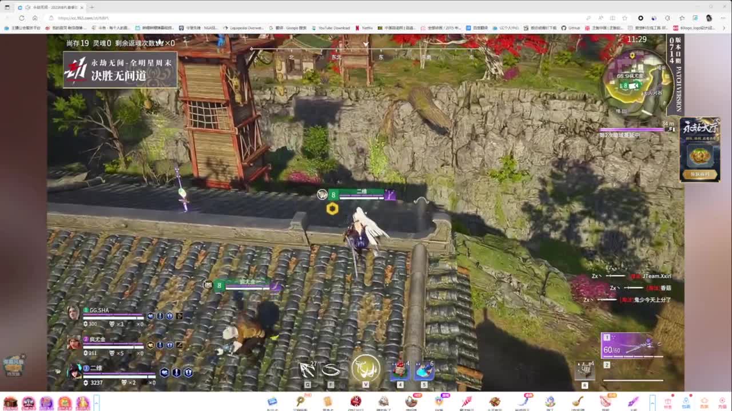This screenshot has width=732, height=411.
Task: Click the 决胜无间道 tournament banner
Action: [120, 70]
